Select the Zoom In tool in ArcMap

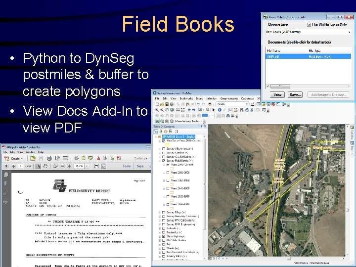pos(157,110)
